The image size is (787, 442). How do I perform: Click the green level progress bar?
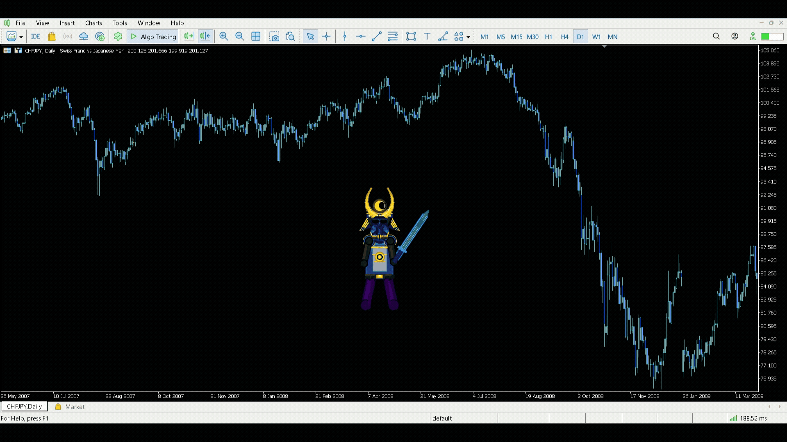click(772, 37)
